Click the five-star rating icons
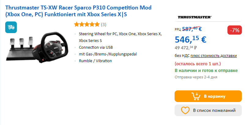Screen dimensions: 251x125 point(87,24)
